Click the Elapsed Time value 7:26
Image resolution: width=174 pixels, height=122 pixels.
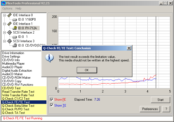97,100
